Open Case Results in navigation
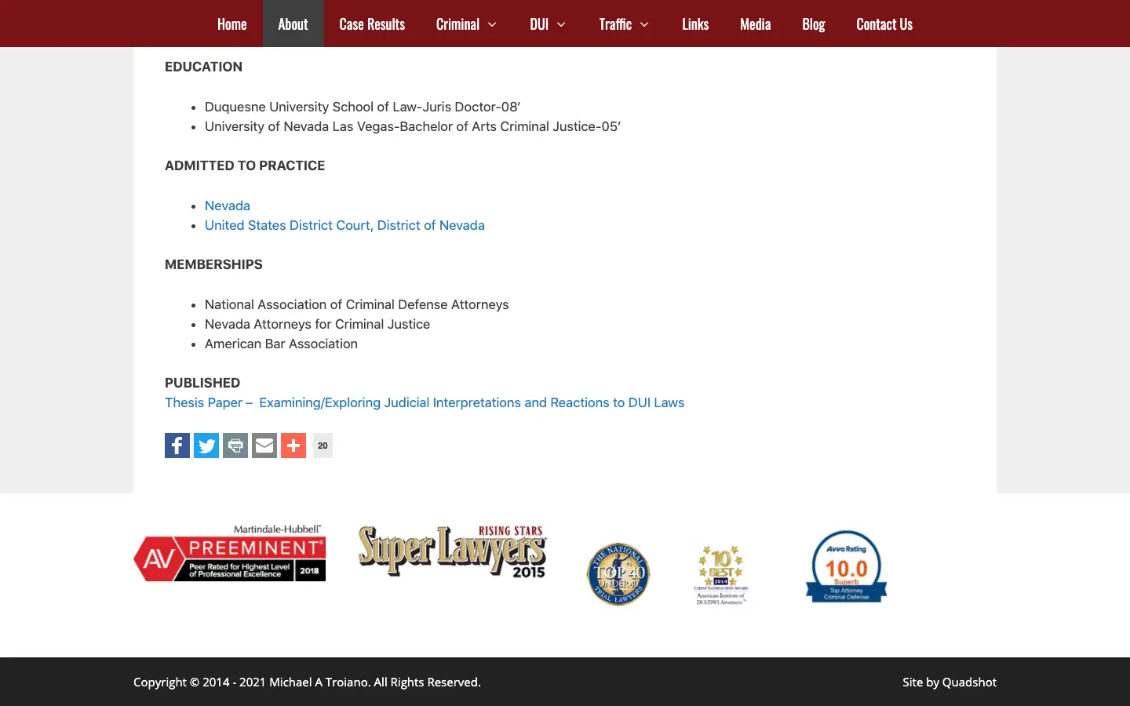This screenshot has height=706, width=1130. pos(372,24)
